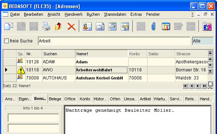This screenshot has width=217, height=134.
Task: Click into the Nachträge remarks text area
Action: point(138,120)
